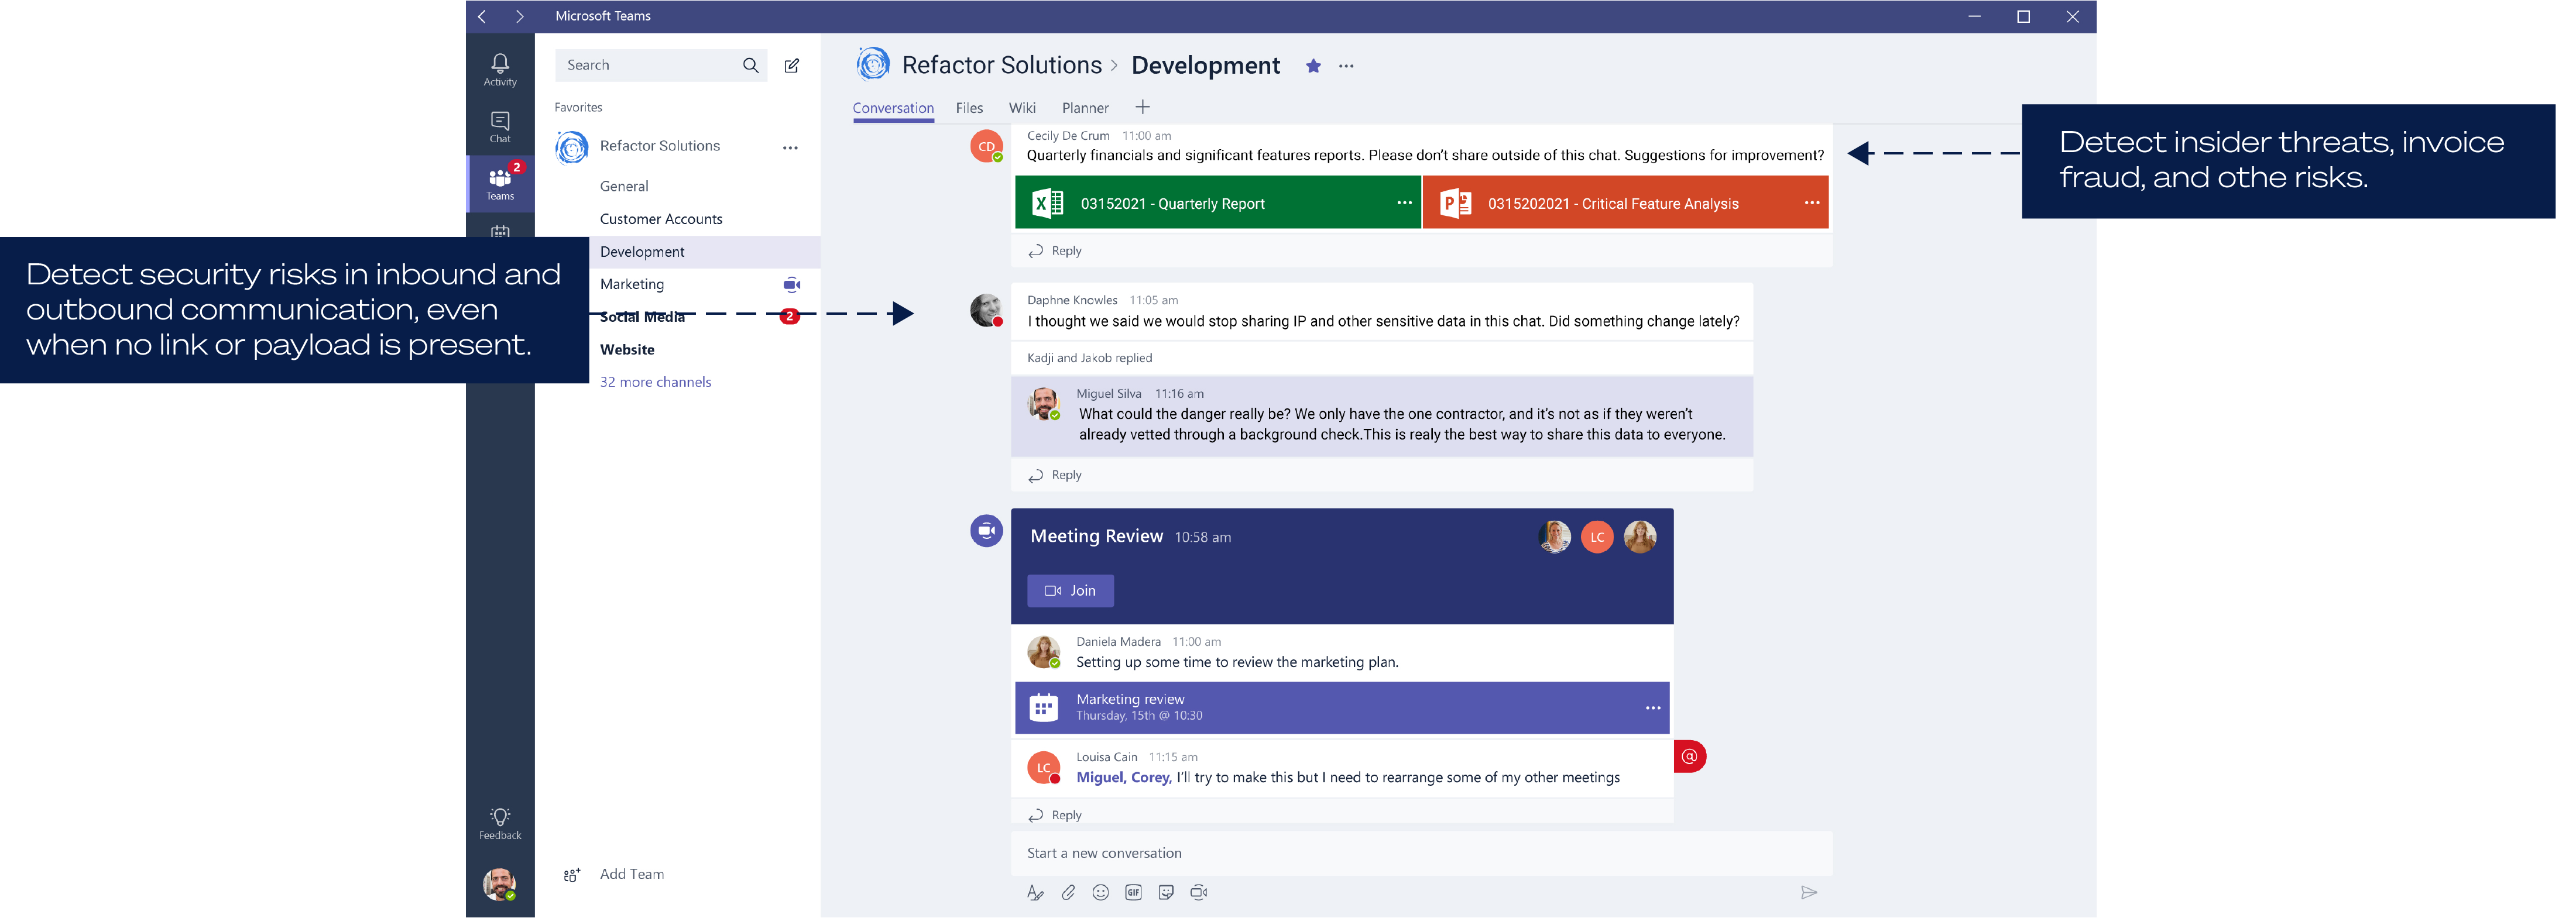Click the LC participant avatar in Meeting Review

pyautogui.click(x=1597, y=537)
